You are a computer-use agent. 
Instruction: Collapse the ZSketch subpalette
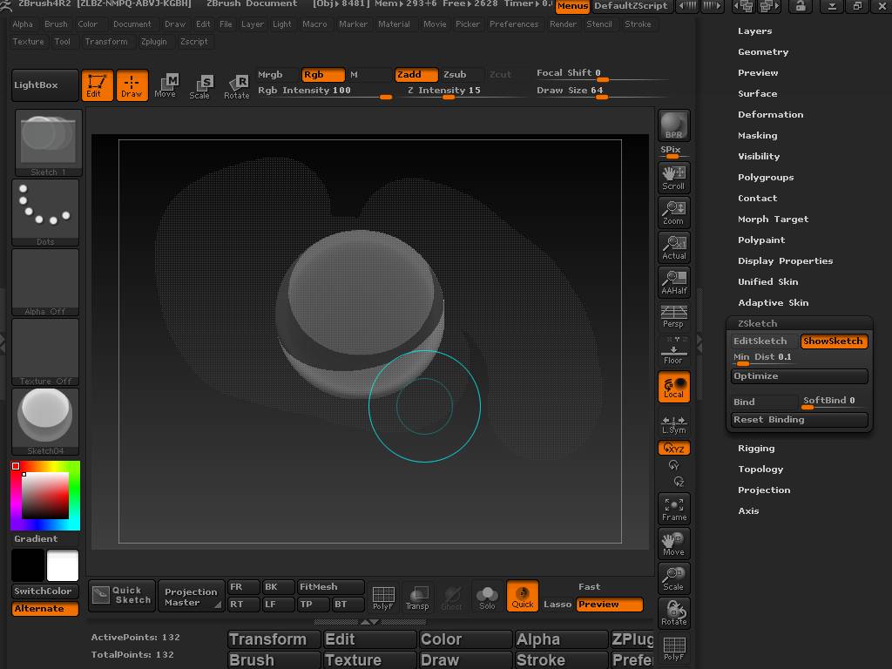[758, 323]
